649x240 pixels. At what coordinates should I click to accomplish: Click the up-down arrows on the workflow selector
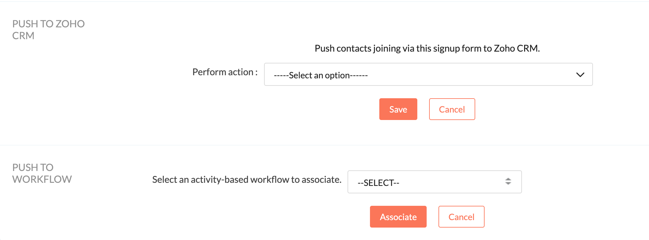tap(508, 182)
